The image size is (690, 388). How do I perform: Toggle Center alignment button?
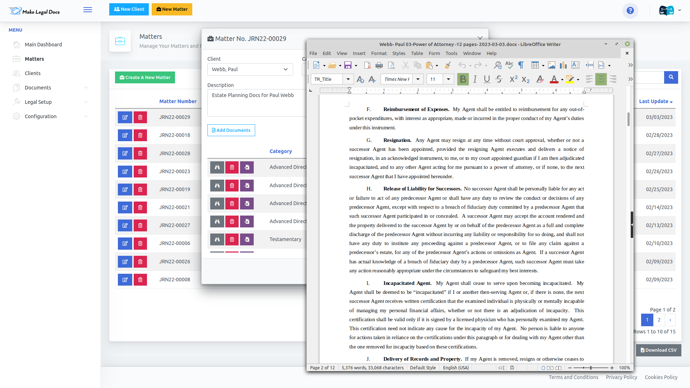tap(601, 79)
